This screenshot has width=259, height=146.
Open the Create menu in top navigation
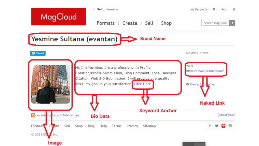pyautogui.click(x=130, y=23)
